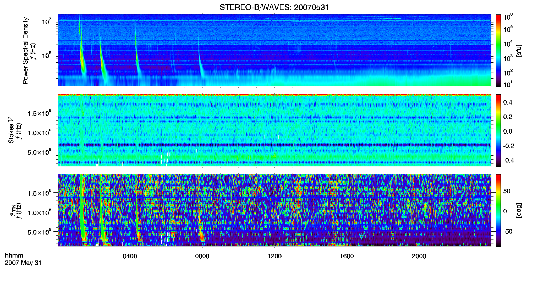Click the -0.4 label on the Stokes colorbar
Screen dimensions: 549x283
pos(509,161)
